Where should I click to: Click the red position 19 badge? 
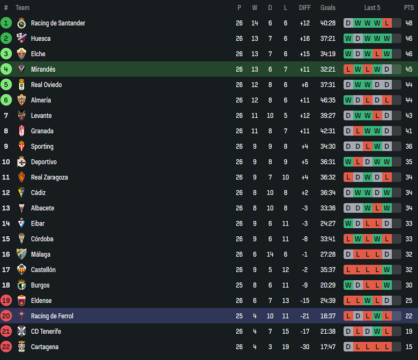(6, 301)
